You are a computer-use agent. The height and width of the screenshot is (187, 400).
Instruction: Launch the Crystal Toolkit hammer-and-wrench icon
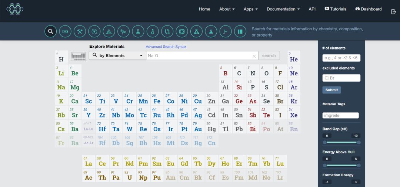(80, 31)
